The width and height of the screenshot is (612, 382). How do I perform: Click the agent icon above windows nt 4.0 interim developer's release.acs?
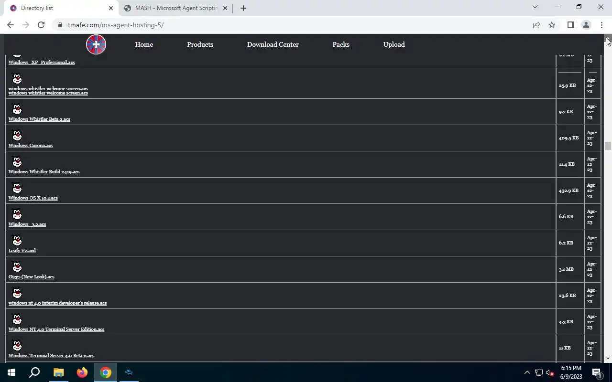17,293
